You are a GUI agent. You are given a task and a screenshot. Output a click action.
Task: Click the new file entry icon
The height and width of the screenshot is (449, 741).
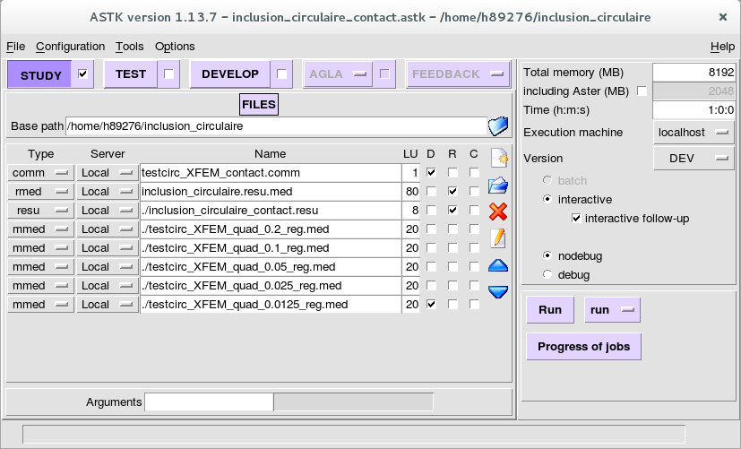pos(497,159)
